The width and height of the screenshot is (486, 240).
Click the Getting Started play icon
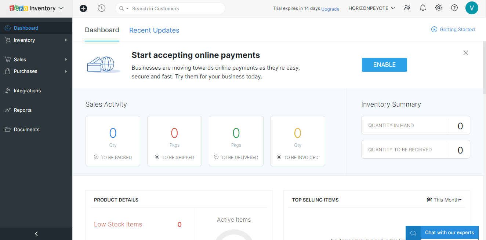(x=434, y=30)
